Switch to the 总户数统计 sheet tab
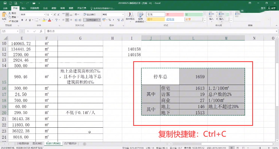The width and height of the screenshot is (279, 149). [70, 144]
